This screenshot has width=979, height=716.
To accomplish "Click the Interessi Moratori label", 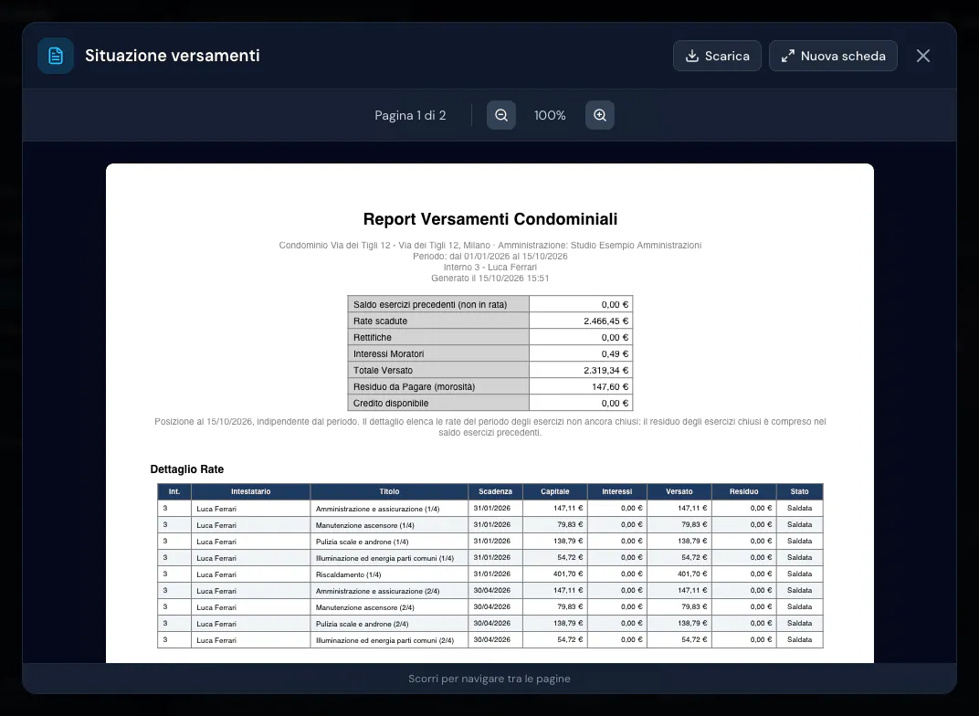I will 388,354.
